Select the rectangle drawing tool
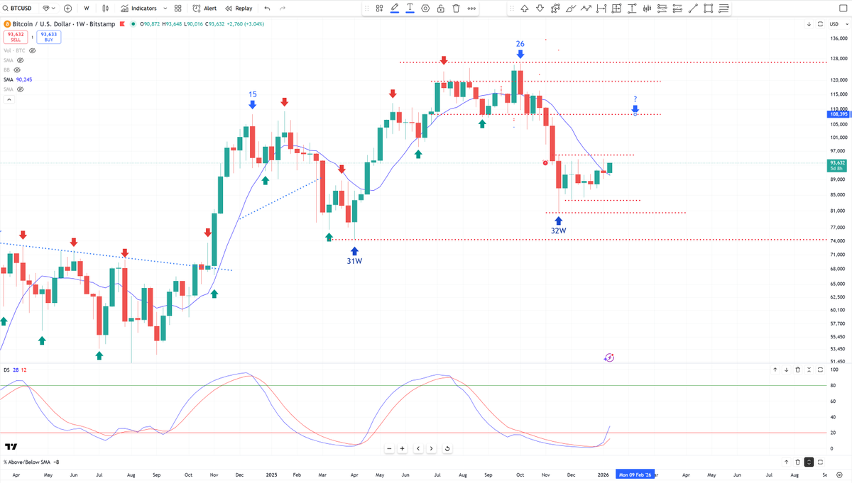The image size is (852, 483). (x=708, y=9)
